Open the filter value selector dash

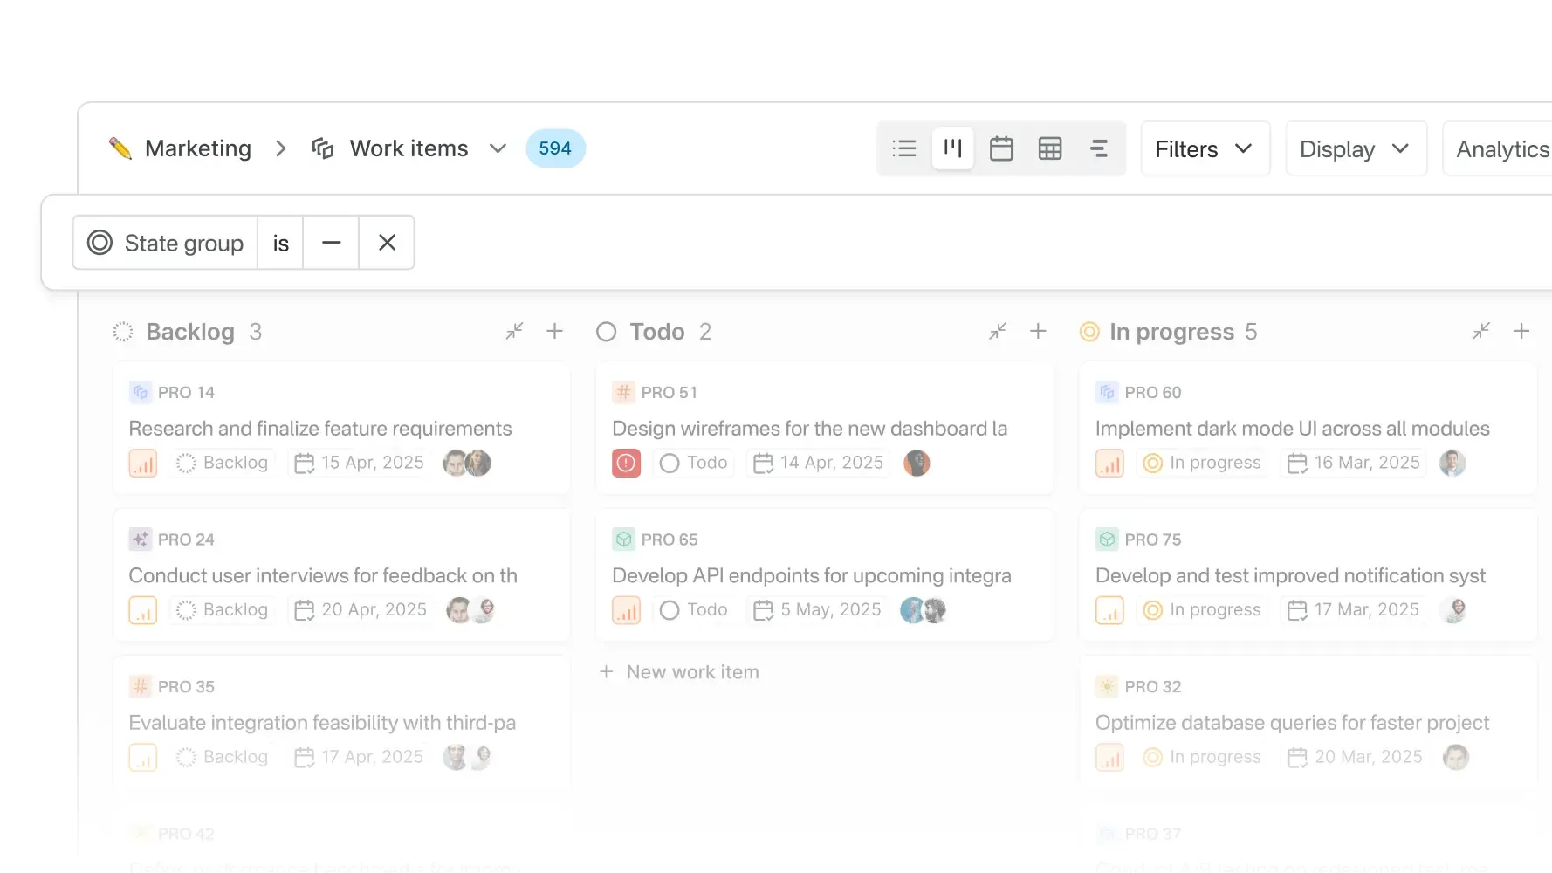(331, 243)
